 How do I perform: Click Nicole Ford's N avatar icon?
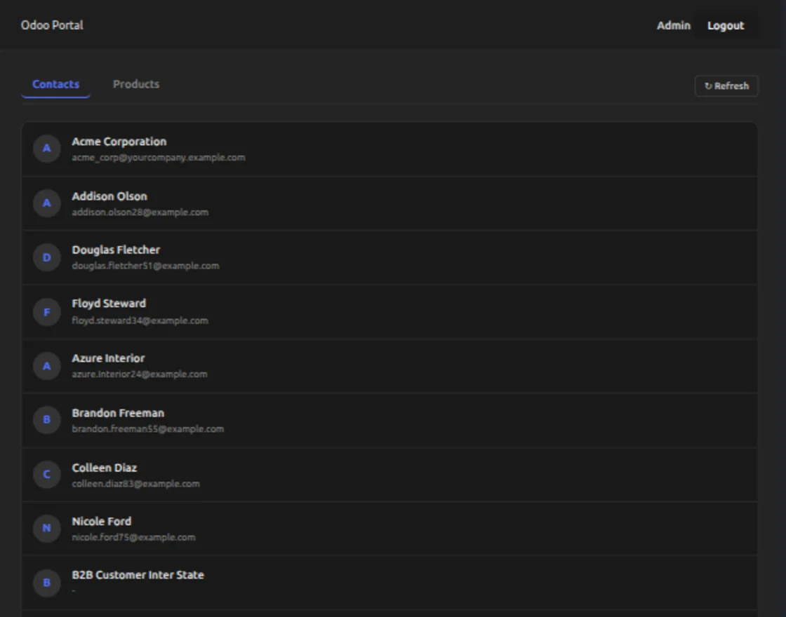click(47, 529)
